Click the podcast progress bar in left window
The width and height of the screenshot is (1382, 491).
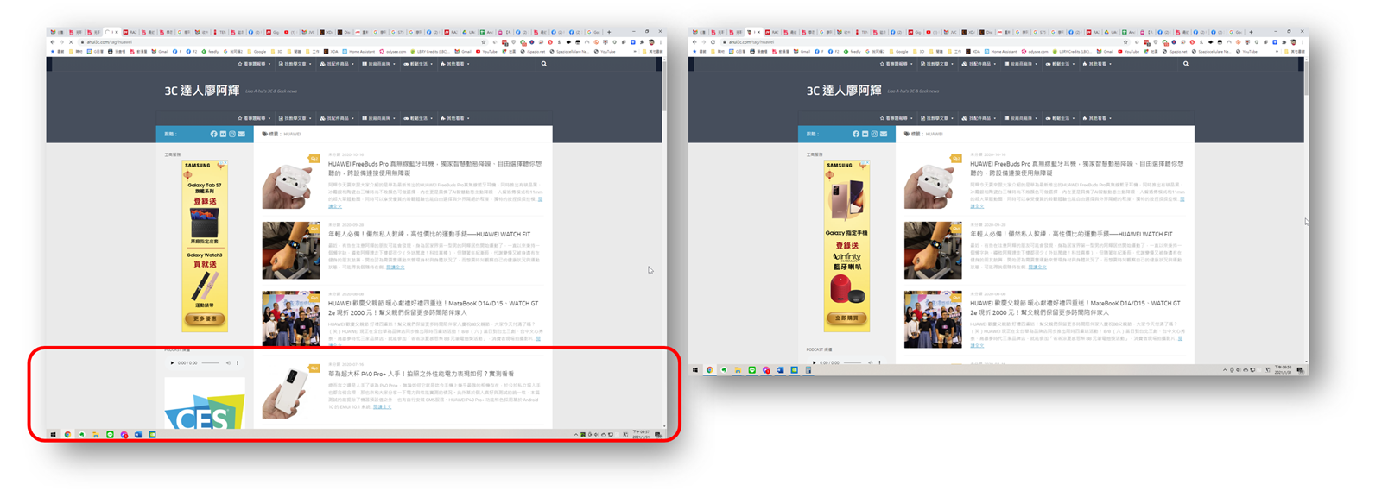(210, 363)
